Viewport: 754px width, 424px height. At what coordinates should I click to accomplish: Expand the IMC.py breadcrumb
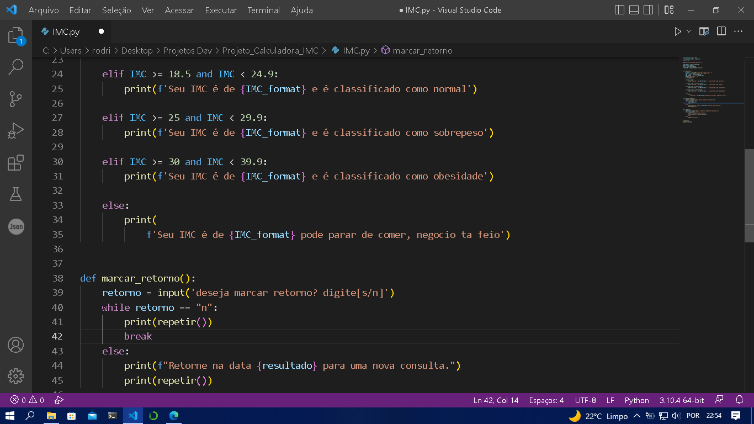[x=351, y=50]
